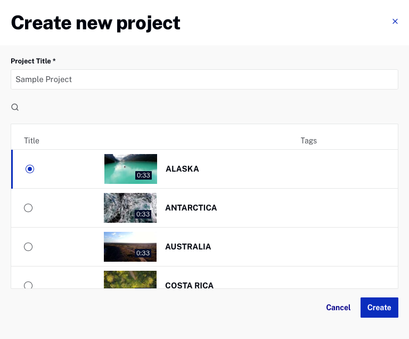
Task: Sort by the Title column header
Action: coord(31,141)
